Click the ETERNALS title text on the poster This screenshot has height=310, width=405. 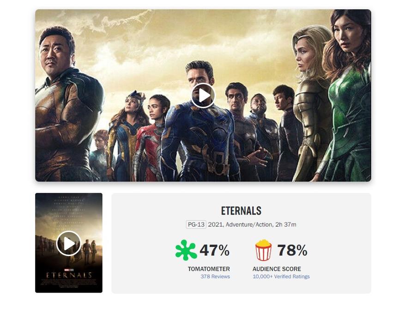click(69, 275)
